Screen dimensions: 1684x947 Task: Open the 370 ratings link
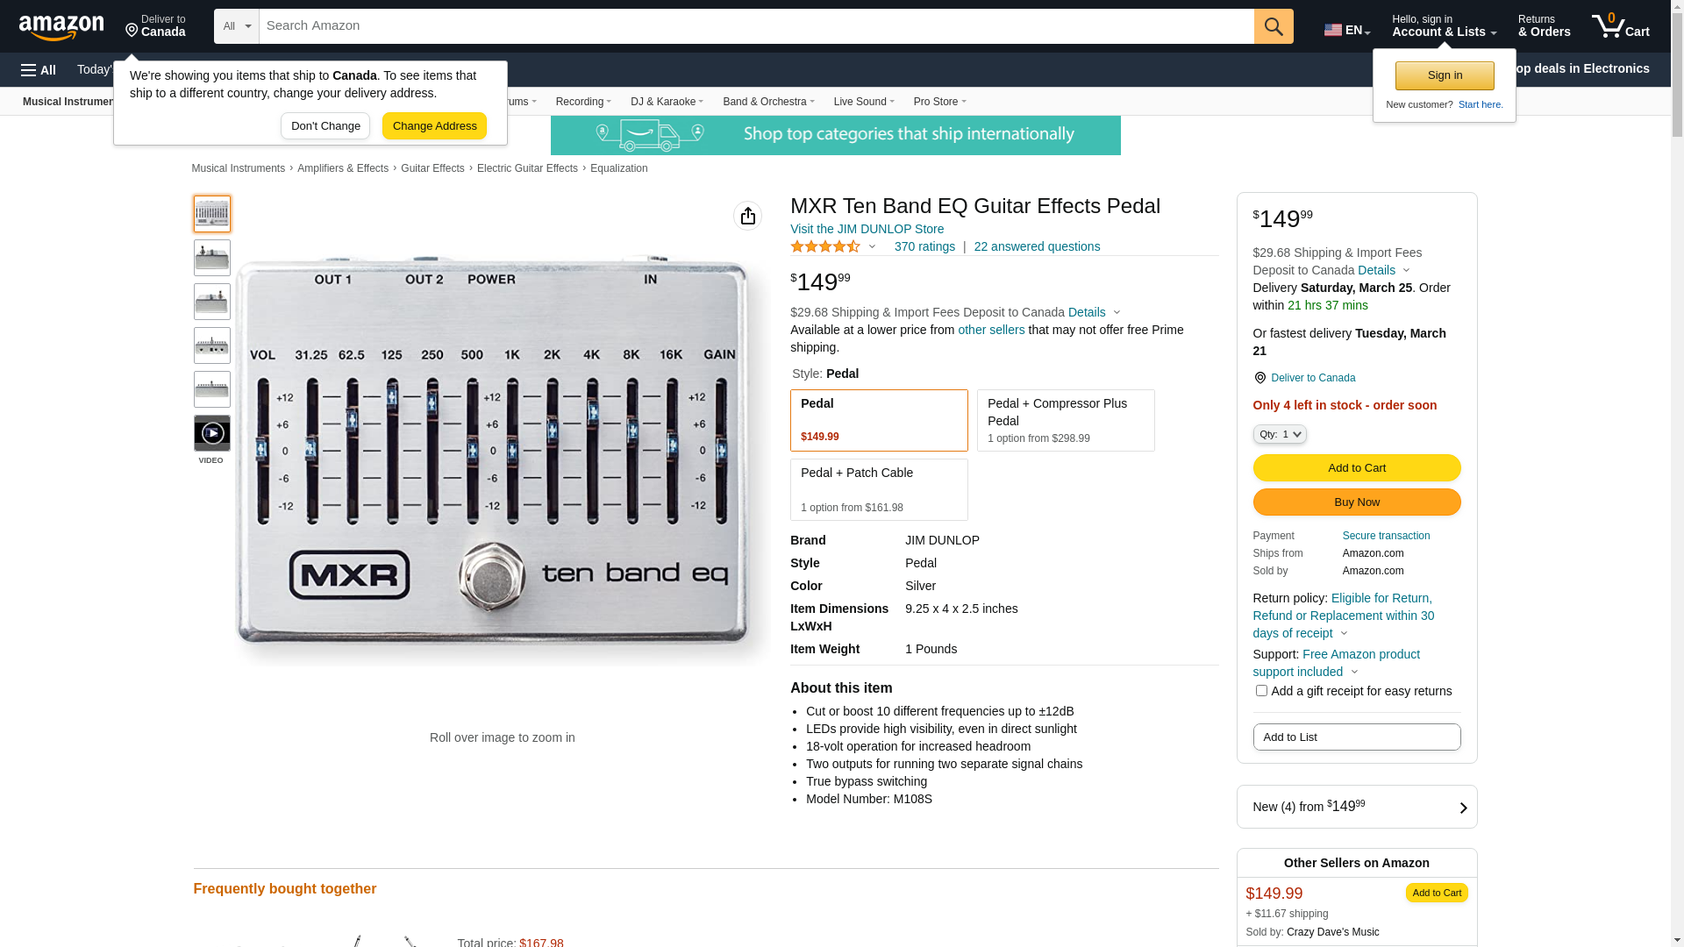pos(924,246)
